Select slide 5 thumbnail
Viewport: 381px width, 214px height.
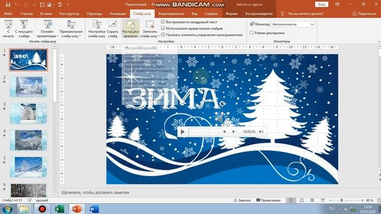[x=29, y=167]
